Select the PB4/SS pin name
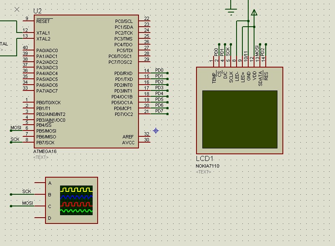This screenshot has width=335, height=246. coord(44,125)
